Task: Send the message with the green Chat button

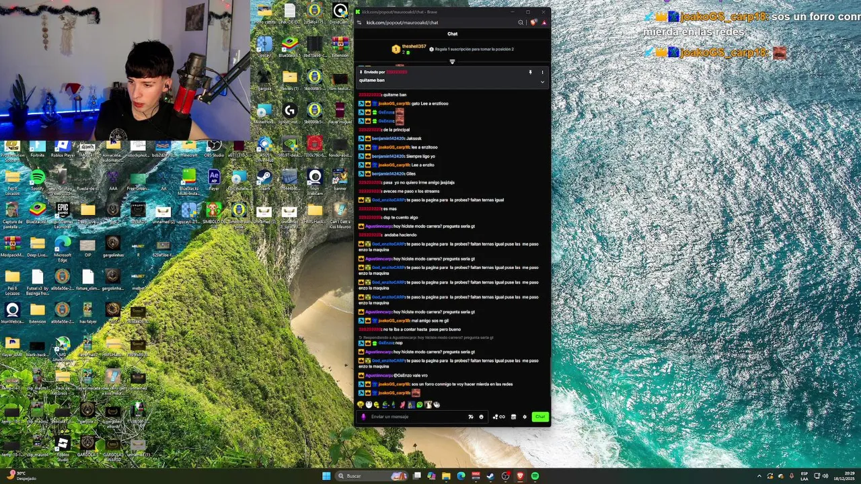Action: tap(540, 417)
